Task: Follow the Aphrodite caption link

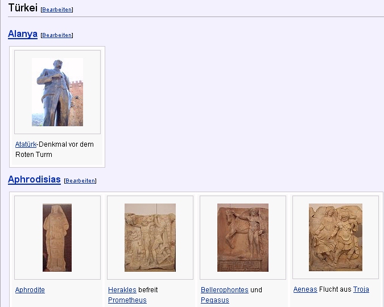Action: pos(30,289)
